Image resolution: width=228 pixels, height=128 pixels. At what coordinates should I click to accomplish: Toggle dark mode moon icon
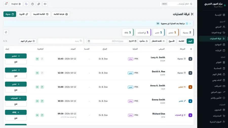coord(26,4)
